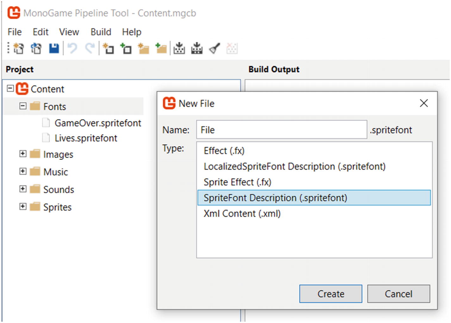The height and width of the screenshot is (323, 451).
Task: Click the Clean brush toolbar icon
Action: pos(215,48)
